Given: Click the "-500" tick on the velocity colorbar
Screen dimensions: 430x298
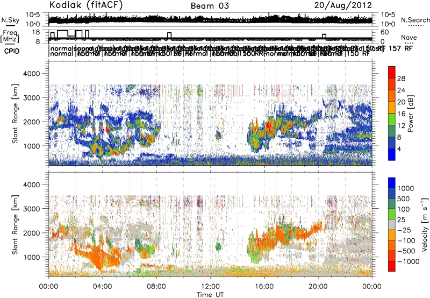Looking at the screenshot, I should (406, 251).
